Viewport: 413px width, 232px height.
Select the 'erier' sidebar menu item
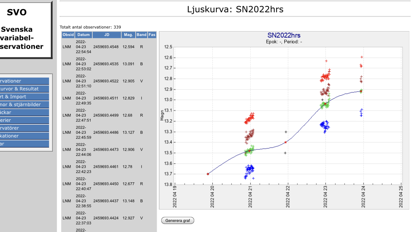coord(24,120)
